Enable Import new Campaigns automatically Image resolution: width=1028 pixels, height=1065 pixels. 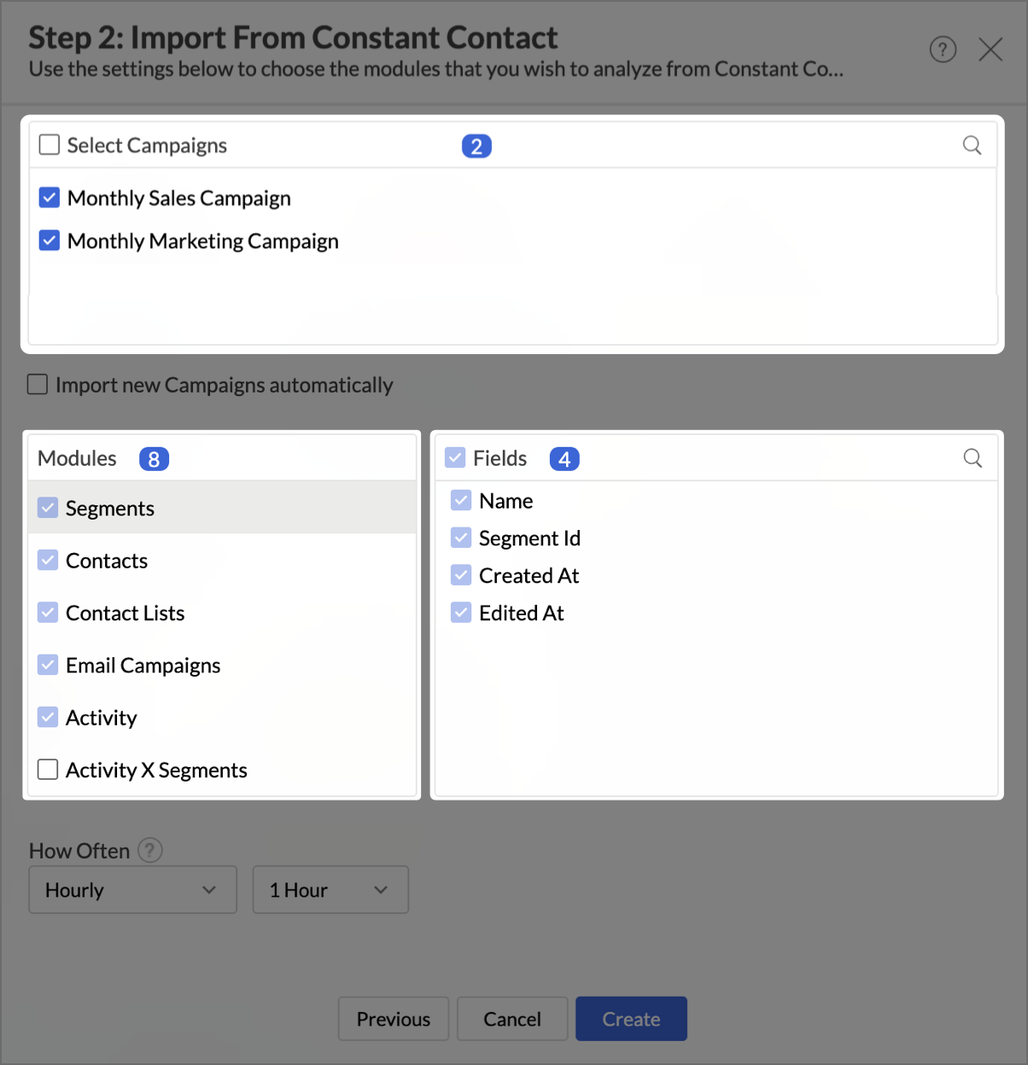(x=38, y=385)
